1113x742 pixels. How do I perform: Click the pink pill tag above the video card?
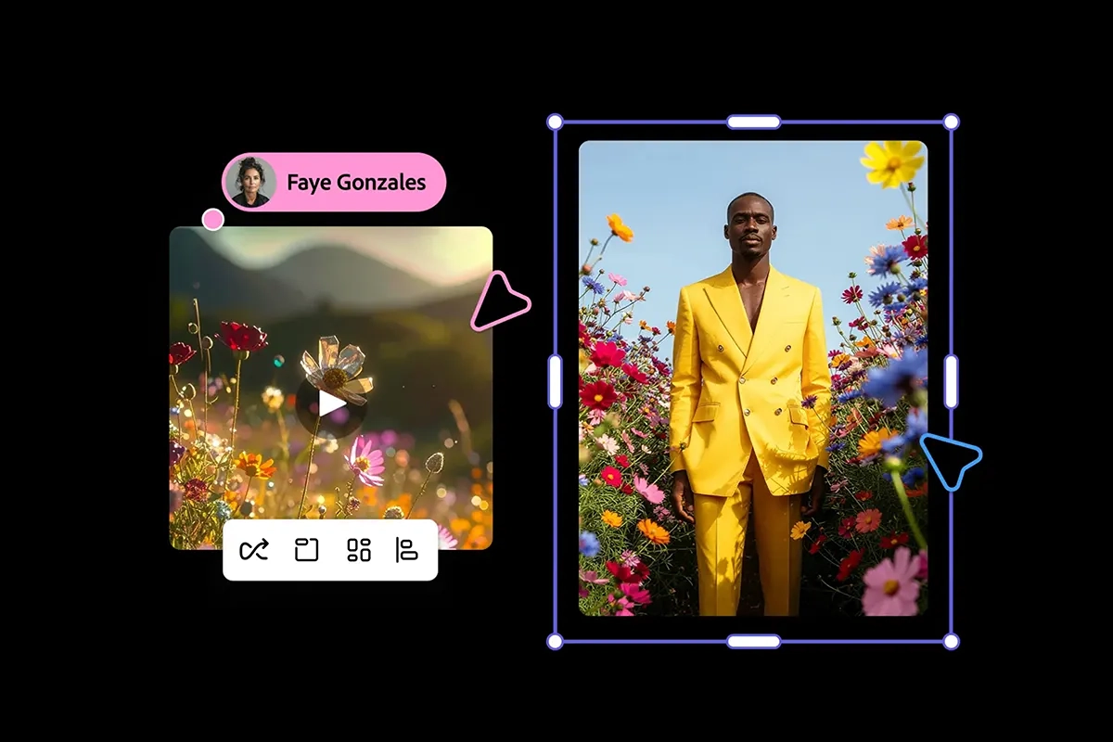click(x=334, y=183)
